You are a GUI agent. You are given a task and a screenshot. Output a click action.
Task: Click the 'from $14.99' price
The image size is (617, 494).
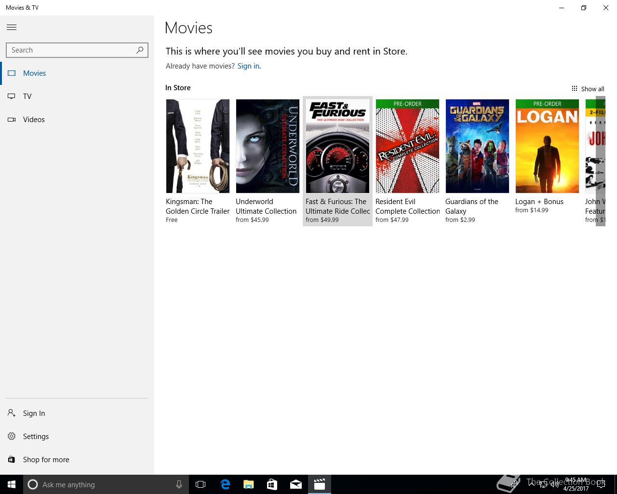[532, 210]
